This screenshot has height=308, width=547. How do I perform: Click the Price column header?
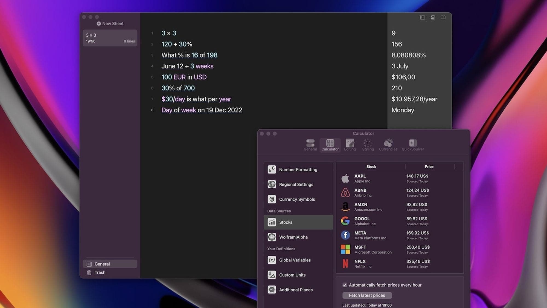click(429, 166)
